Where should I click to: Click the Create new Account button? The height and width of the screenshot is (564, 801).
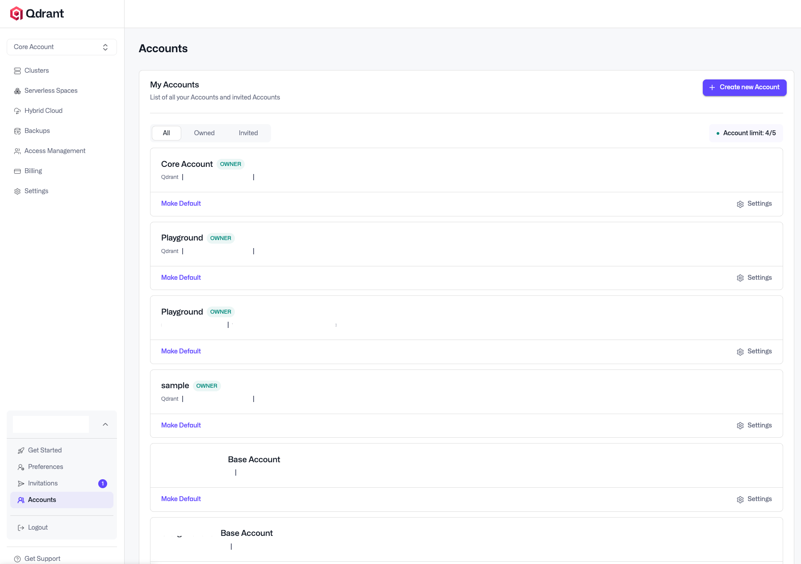[744, 87]
